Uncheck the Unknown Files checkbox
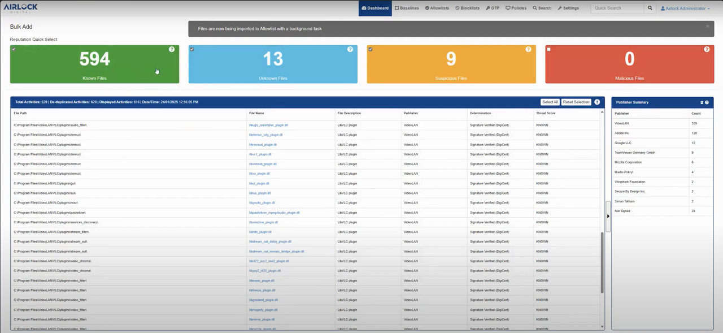Viewport: 723px width, 333px height. [192, 49]
